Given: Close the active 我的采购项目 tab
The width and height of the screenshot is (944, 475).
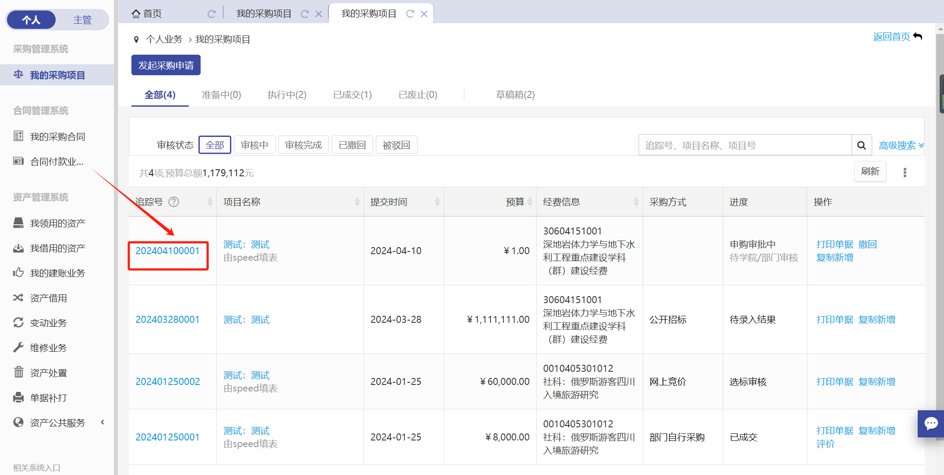Looking at the screenshot, I should coord(424,14).
